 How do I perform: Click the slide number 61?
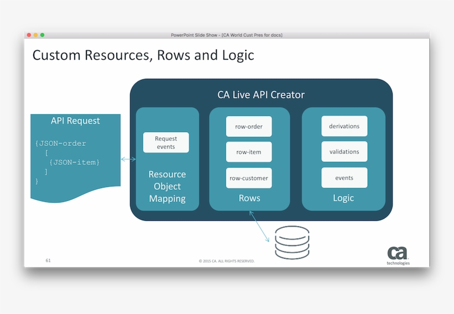[x=48, y=260]
